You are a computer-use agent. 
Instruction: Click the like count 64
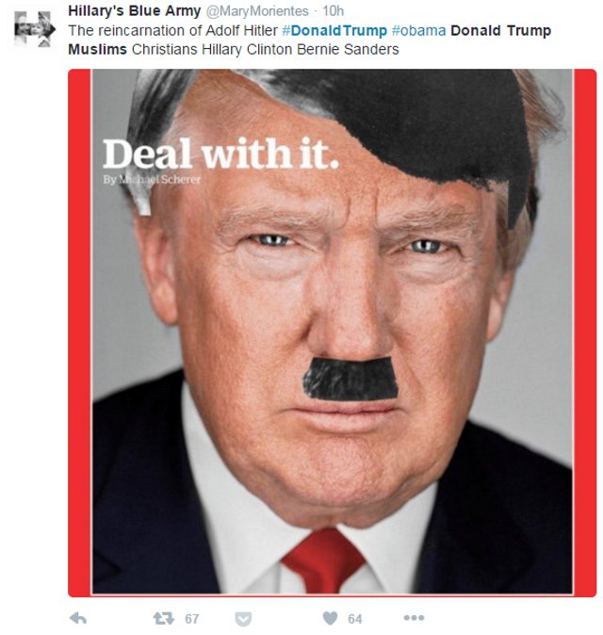pos(355,618)
